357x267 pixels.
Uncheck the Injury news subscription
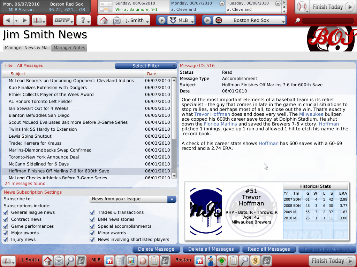[5, 240]
